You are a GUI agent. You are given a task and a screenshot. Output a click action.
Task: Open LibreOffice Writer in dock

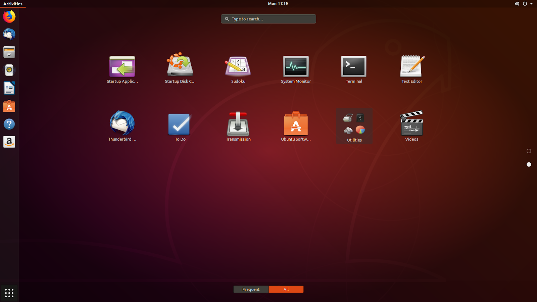pyautogui.click(x=9, y=88)
